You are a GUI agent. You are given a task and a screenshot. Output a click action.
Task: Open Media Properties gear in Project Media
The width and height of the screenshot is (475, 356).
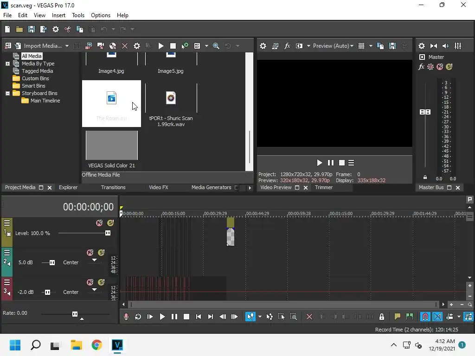point(137,46)
